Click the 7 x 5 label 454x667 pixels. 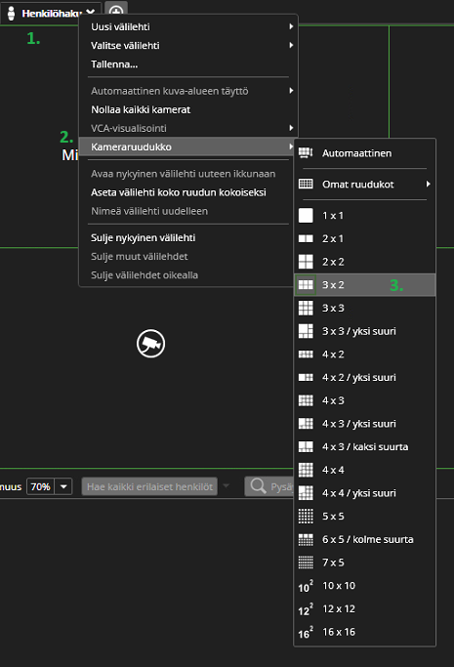tap(333, 563)
